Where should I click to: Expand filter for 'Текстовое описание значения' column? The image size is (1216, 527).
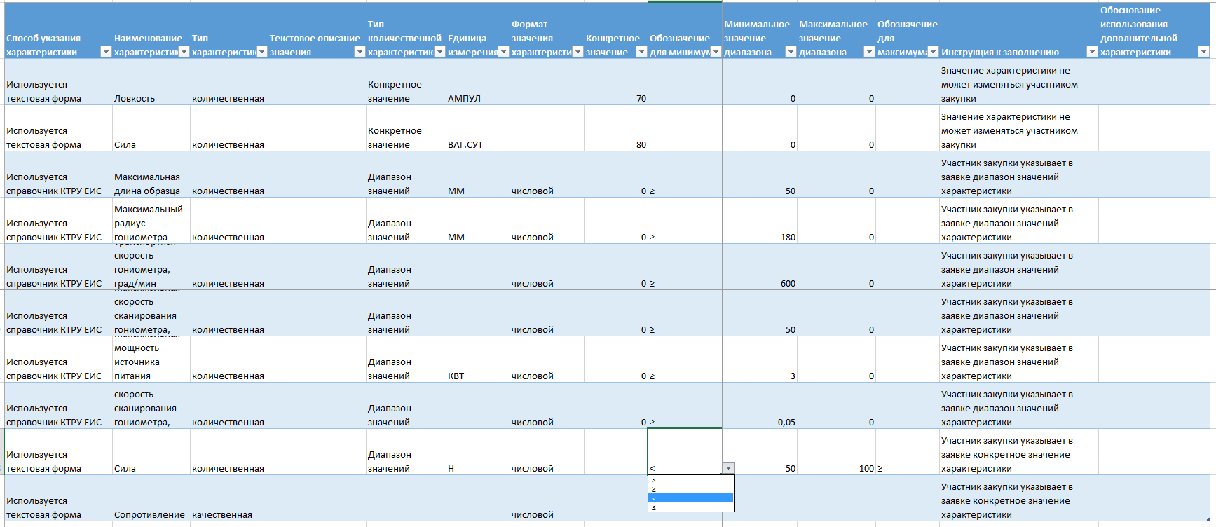click(360, 52)
